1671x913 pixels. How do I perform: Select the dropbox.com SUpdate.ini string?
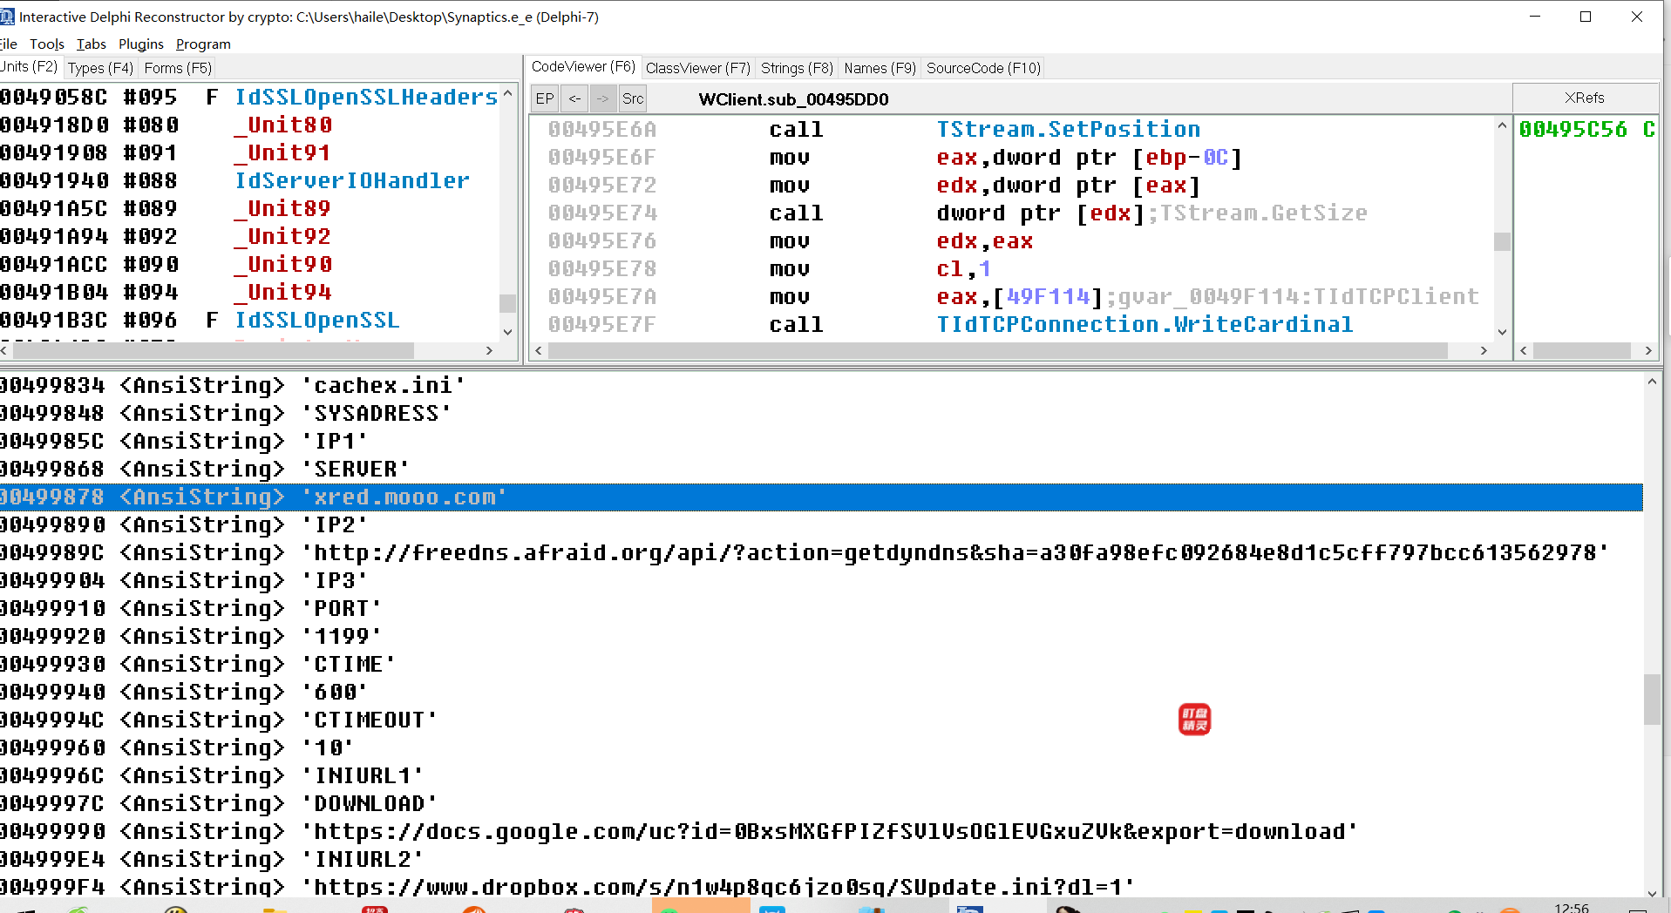coord(821,887)
